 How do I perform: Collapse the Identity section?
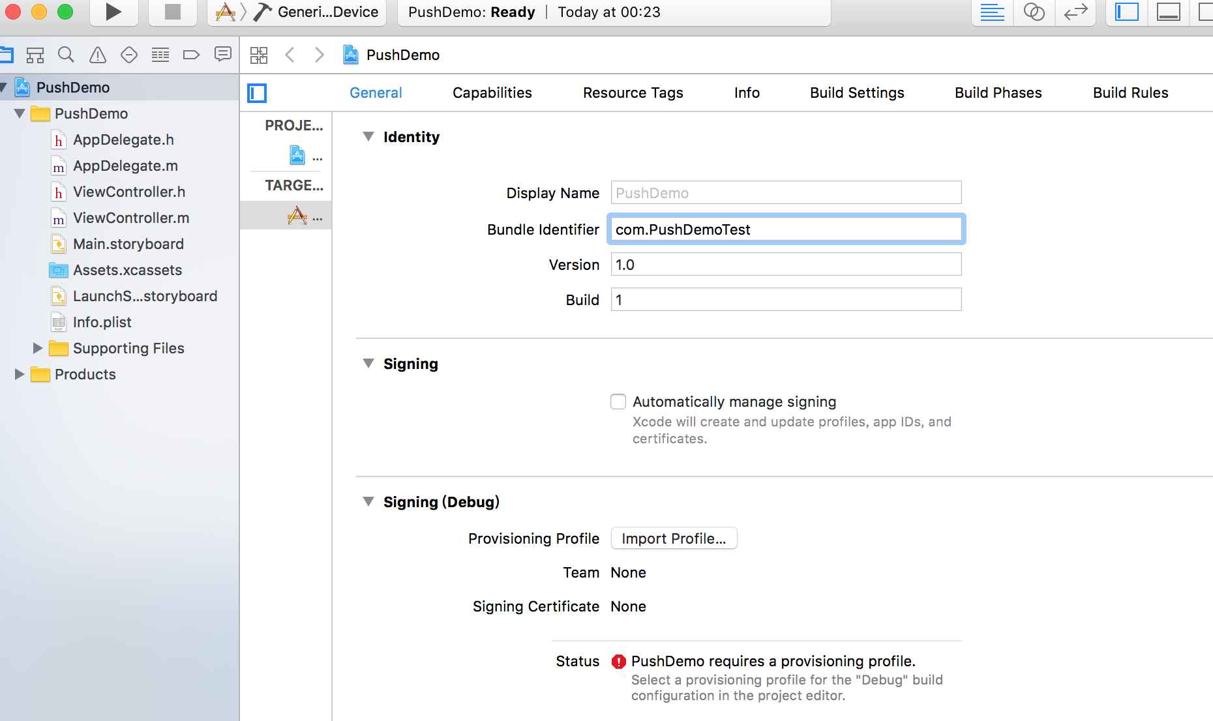pyautogui.click(x=368, y=137)
